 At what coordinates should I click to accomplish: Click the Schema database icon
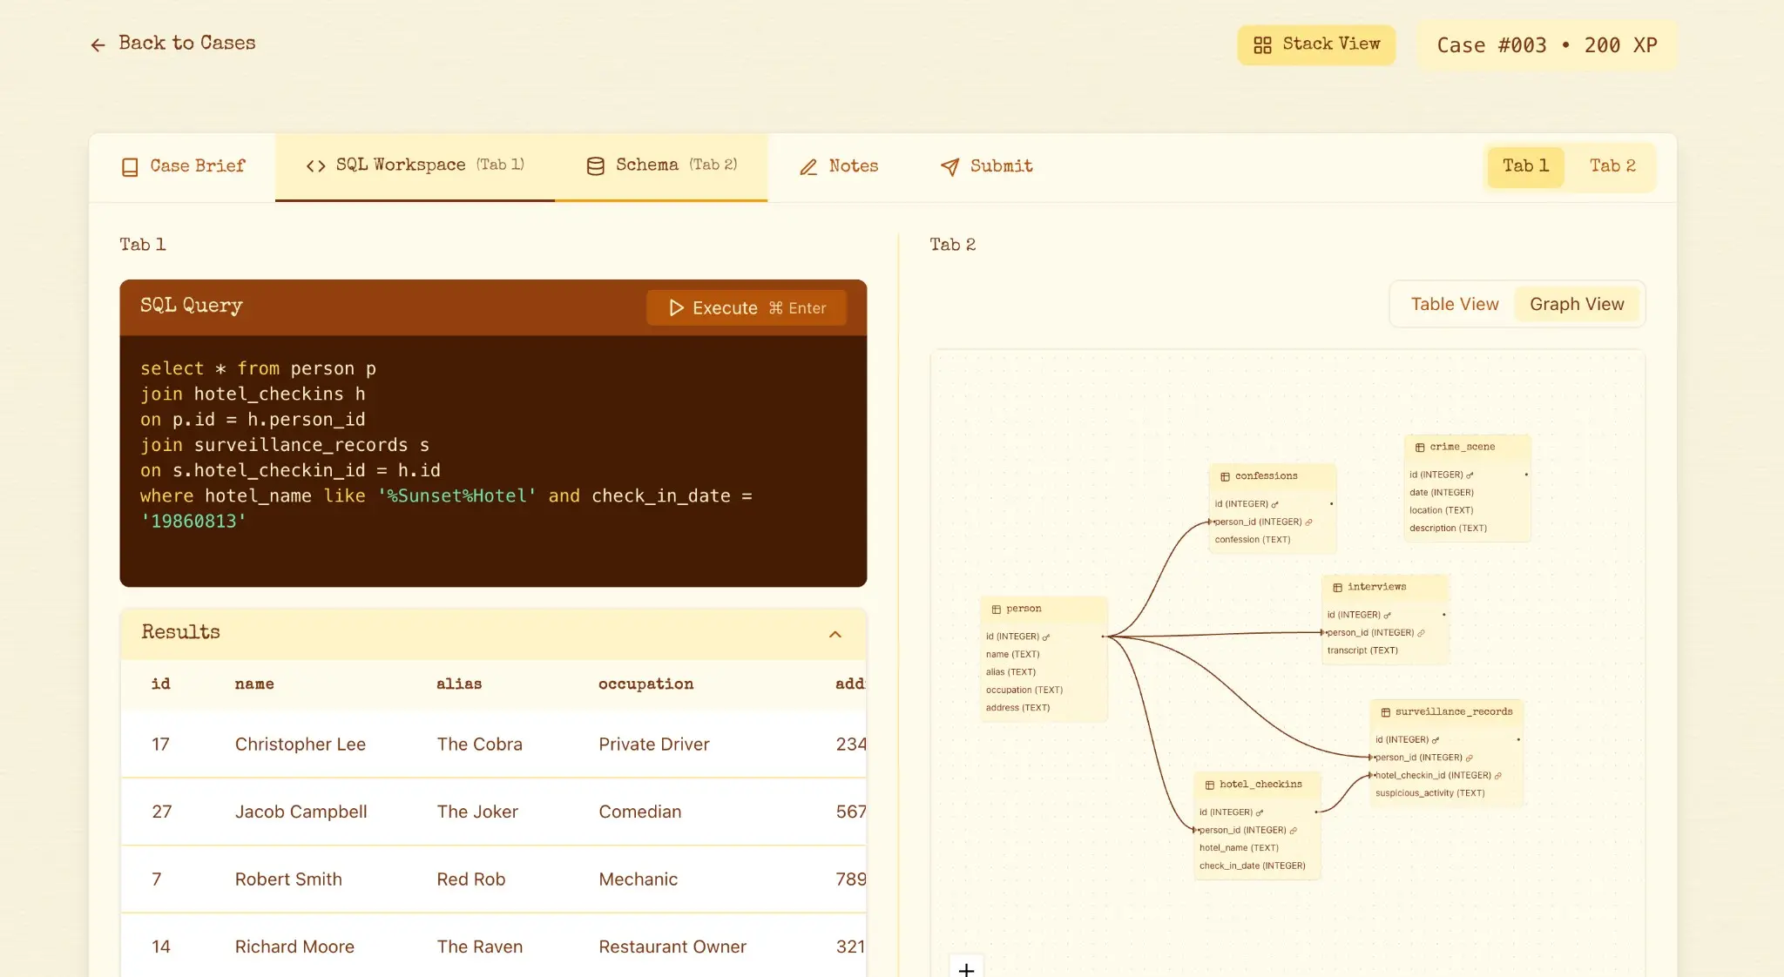coord(595,165)
